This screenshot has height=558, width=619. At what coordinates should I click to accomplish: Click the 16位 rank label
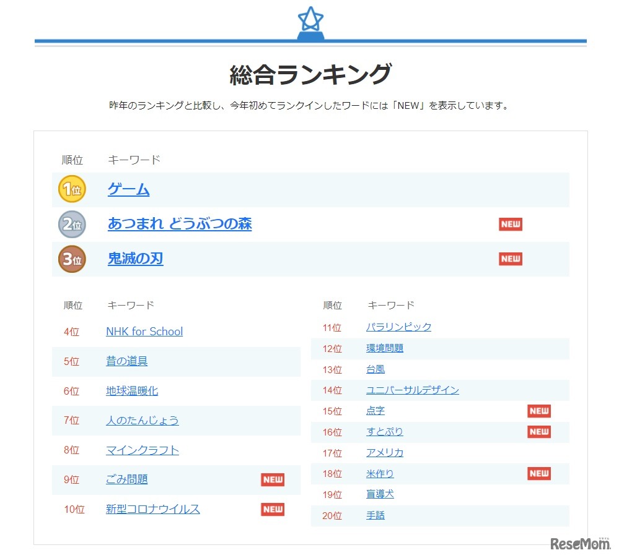332,432
